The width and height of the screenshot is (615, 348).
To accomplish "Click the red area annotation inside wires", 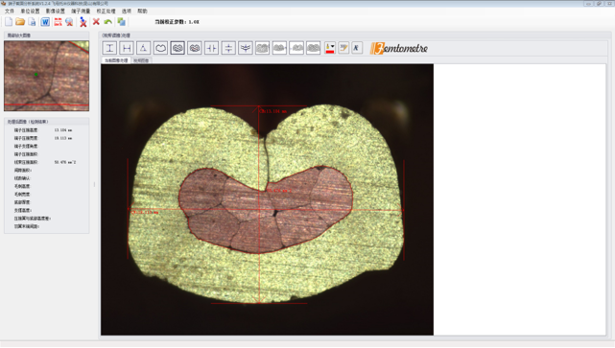I will coord(279,191).
